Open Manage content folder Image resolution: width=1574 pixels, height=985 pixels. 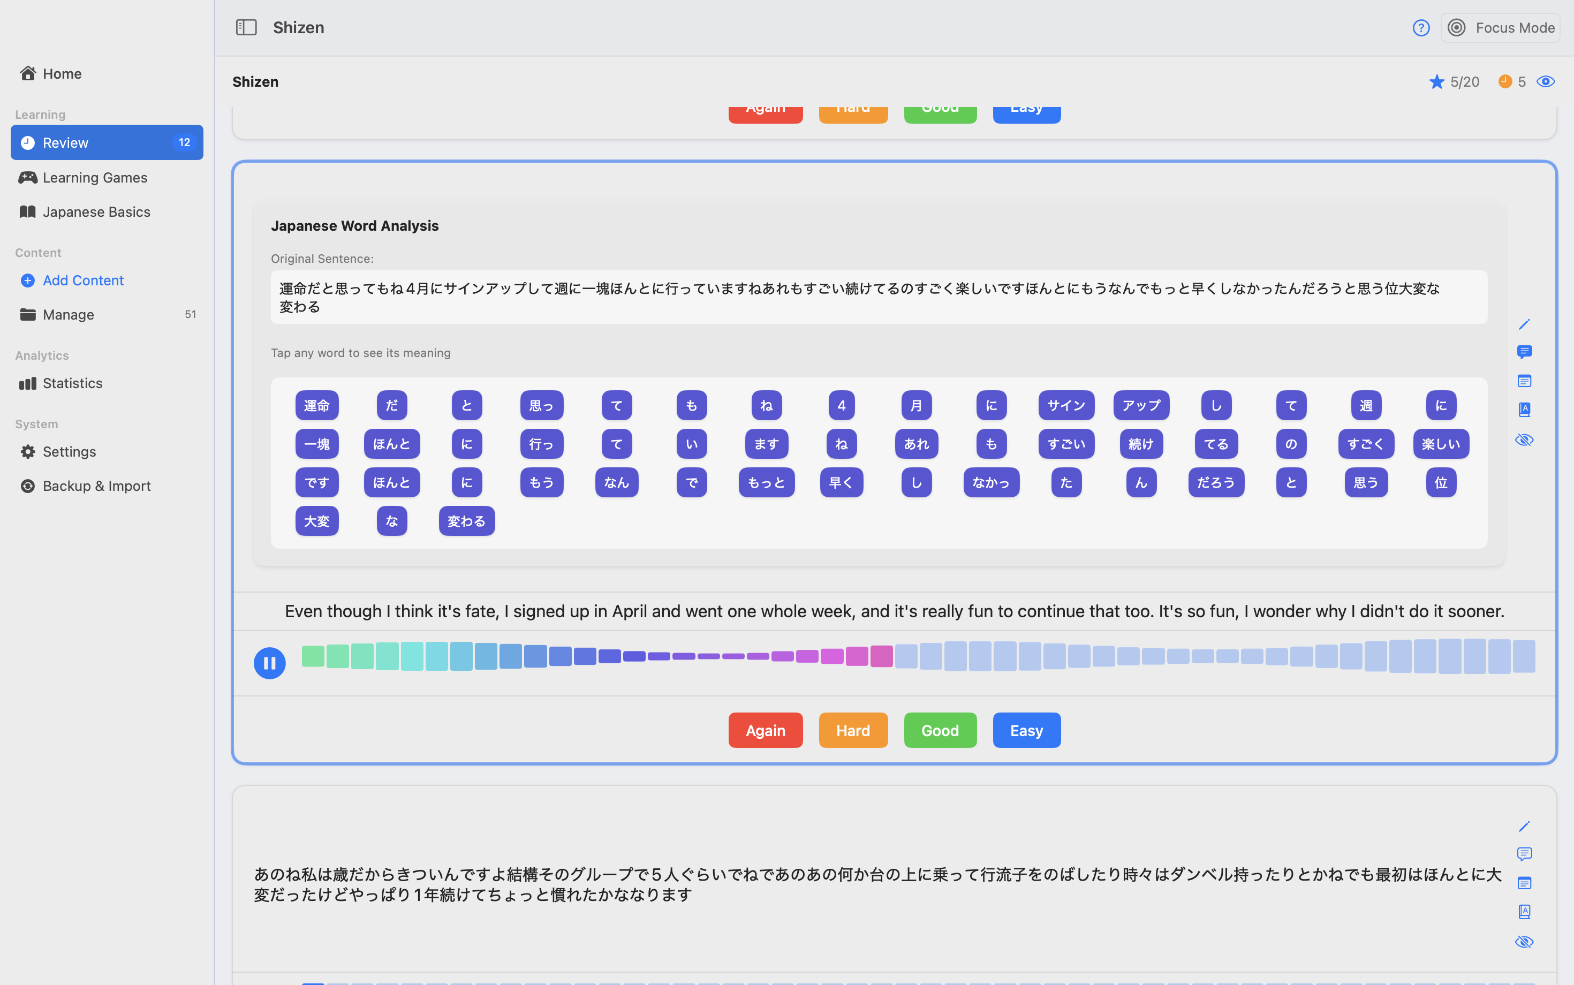tap(107, 315)
